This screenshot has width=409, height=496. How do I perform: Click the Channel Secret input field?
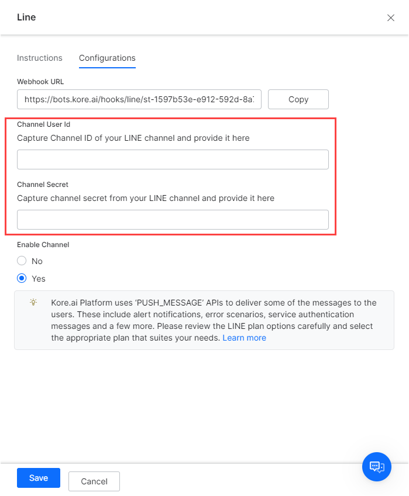coord(173,220)
